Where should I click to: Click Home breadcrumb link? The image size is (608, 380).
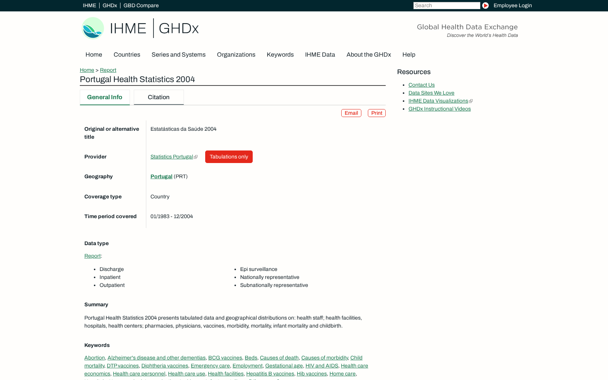[x=87, y=70]
